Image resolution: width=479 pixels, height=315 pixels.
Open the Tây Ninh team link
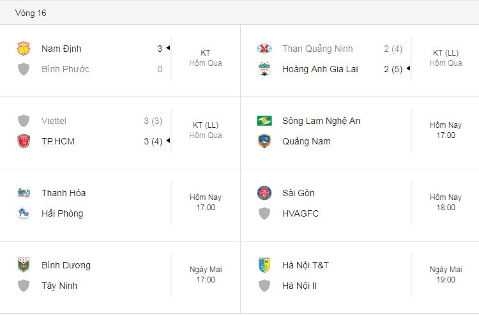tap(59, 286)
